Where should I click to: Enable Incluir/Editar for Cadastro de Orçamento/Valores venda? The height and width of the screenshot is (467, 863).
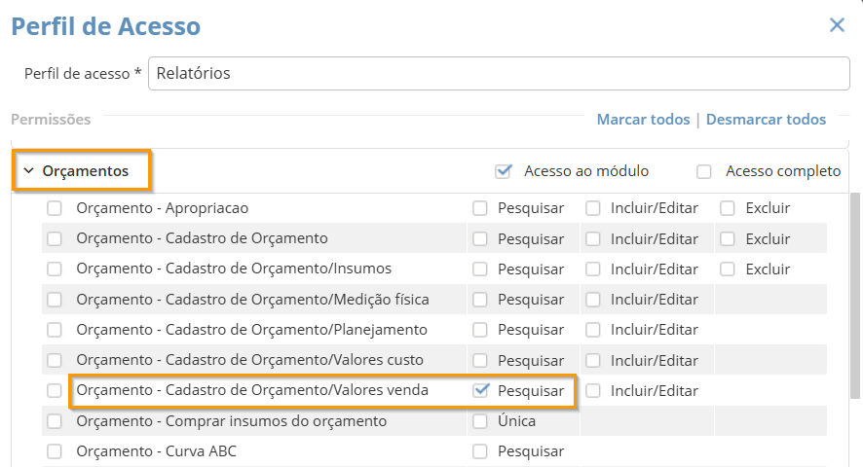(593, 391)
